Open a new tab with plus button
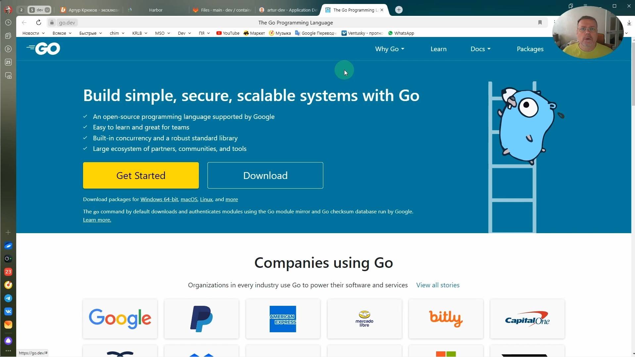 click(x=399, y=10)
